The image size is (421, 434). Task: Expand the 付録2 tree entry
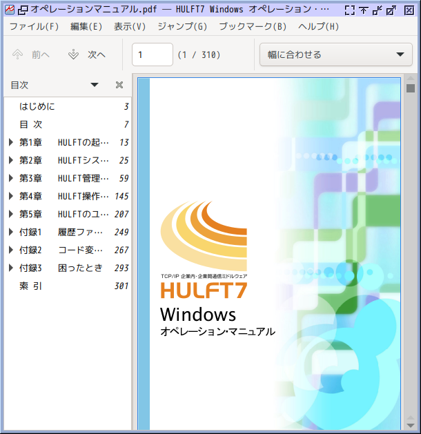point(11,250)
